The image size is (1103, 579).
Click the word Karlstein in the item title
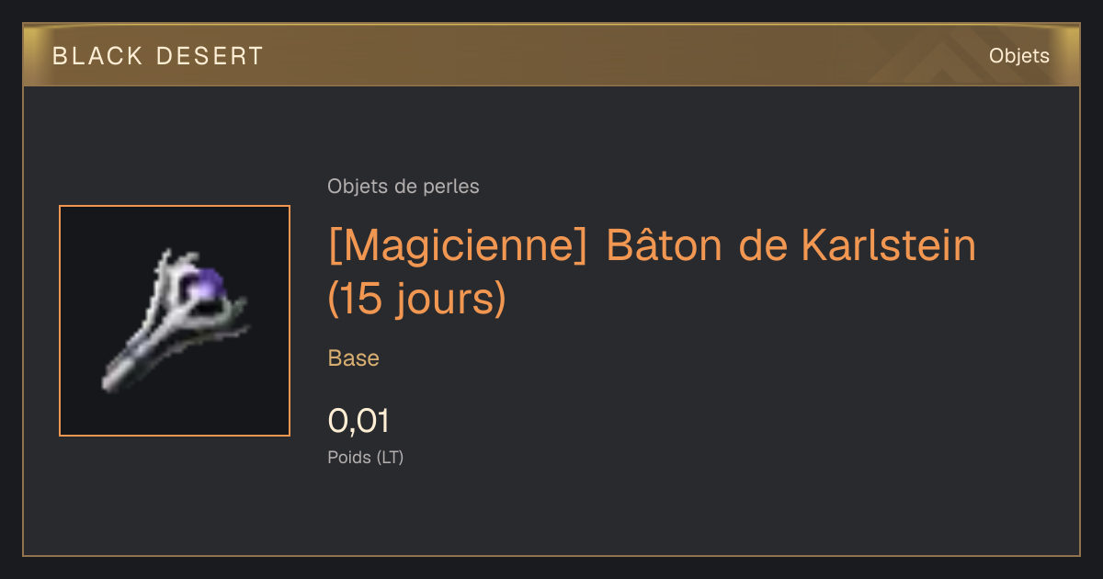tap(888, 245)
